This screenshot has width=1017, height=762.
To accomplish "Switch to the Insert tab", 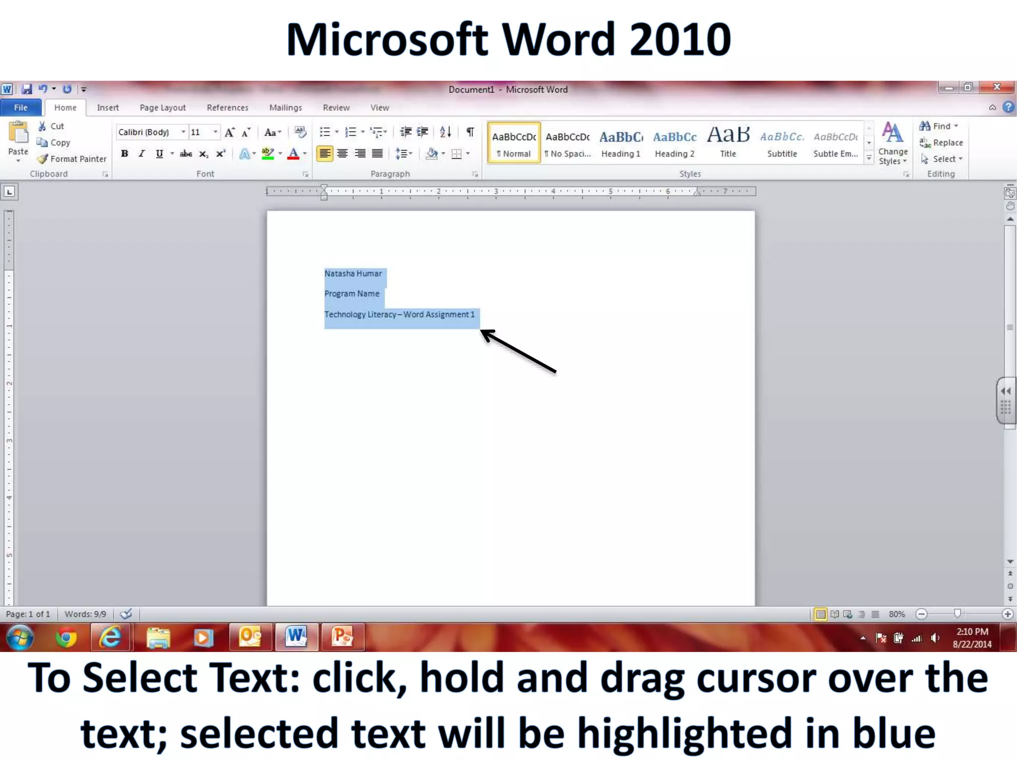I will click(x=108, y=108).
